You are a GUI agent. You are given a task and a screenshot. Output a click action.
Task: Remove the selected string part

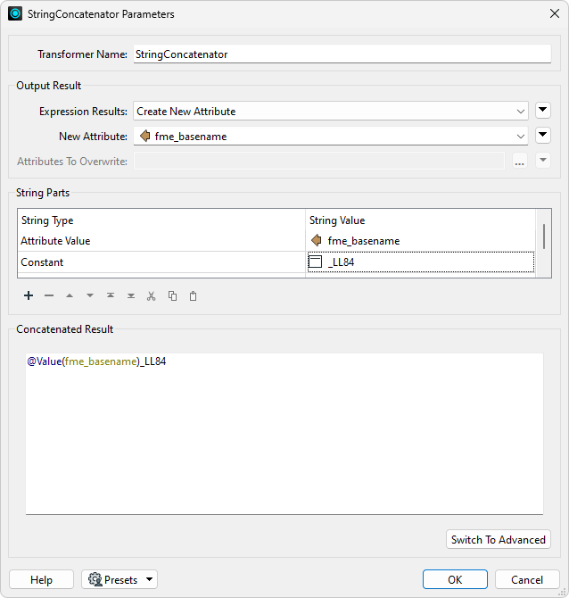(49, 296)
